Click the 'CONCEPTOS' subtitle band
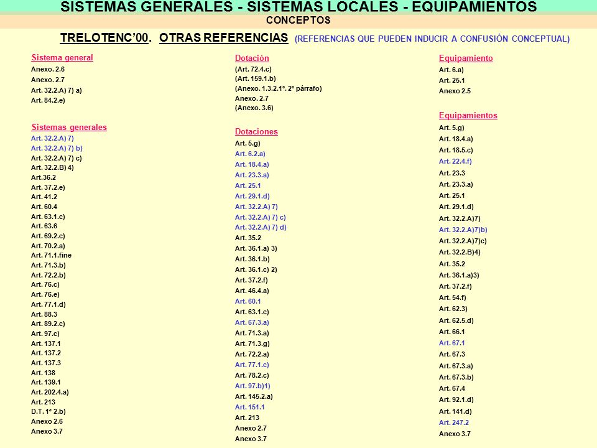This screenshot has width=597, height=448. click(x=298, y=21)
